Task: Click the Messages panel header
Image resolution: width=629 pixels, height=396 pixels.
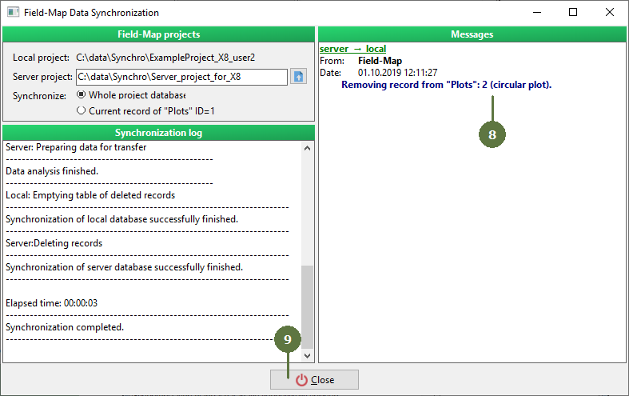Action: (x=472, y=34)
